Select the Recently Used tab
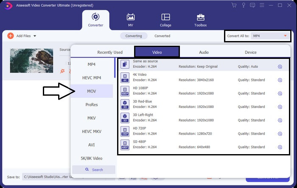Viewport: 297px width, 188px height. pos(110,53)
